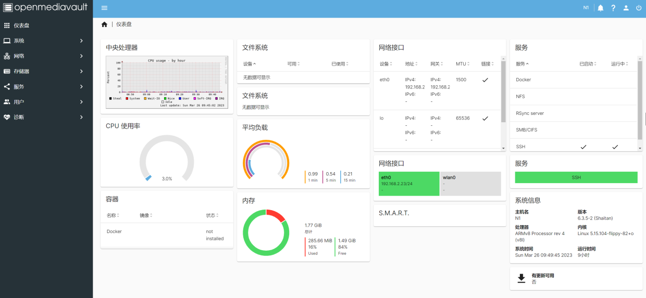The height and width of the screenshot is (298, 646).
Task: Click the heartbeat icon beside 诊断
Action: (7, 117)
